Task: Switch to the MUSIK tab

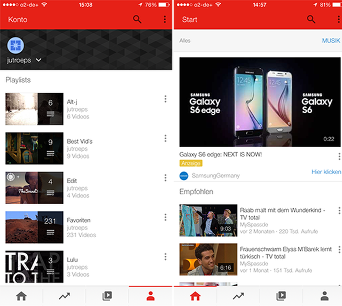Action: coord(330,41)
